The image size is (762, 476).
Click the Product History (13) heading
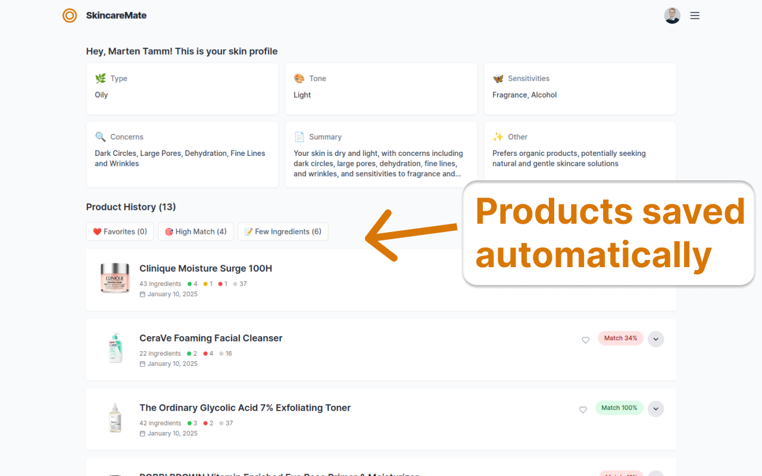[131, 207]
